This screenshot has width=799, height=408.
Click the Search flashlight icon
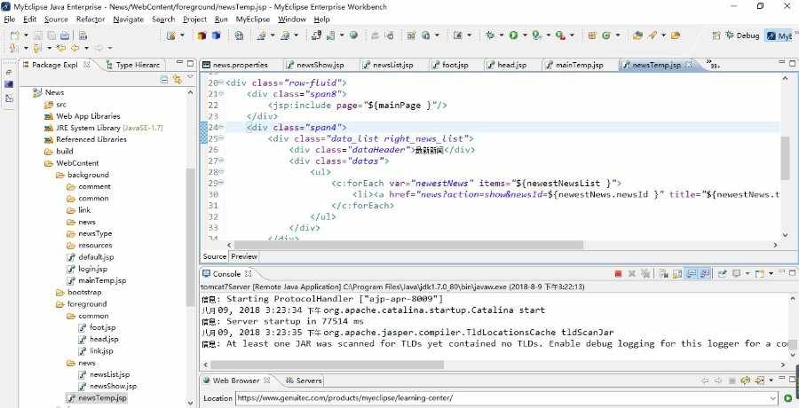tap(653, 35)
